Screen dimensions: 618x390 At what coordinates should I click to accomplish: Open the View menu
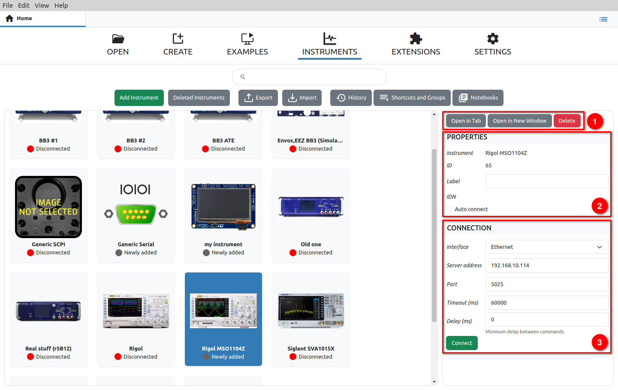coord(42,6)
